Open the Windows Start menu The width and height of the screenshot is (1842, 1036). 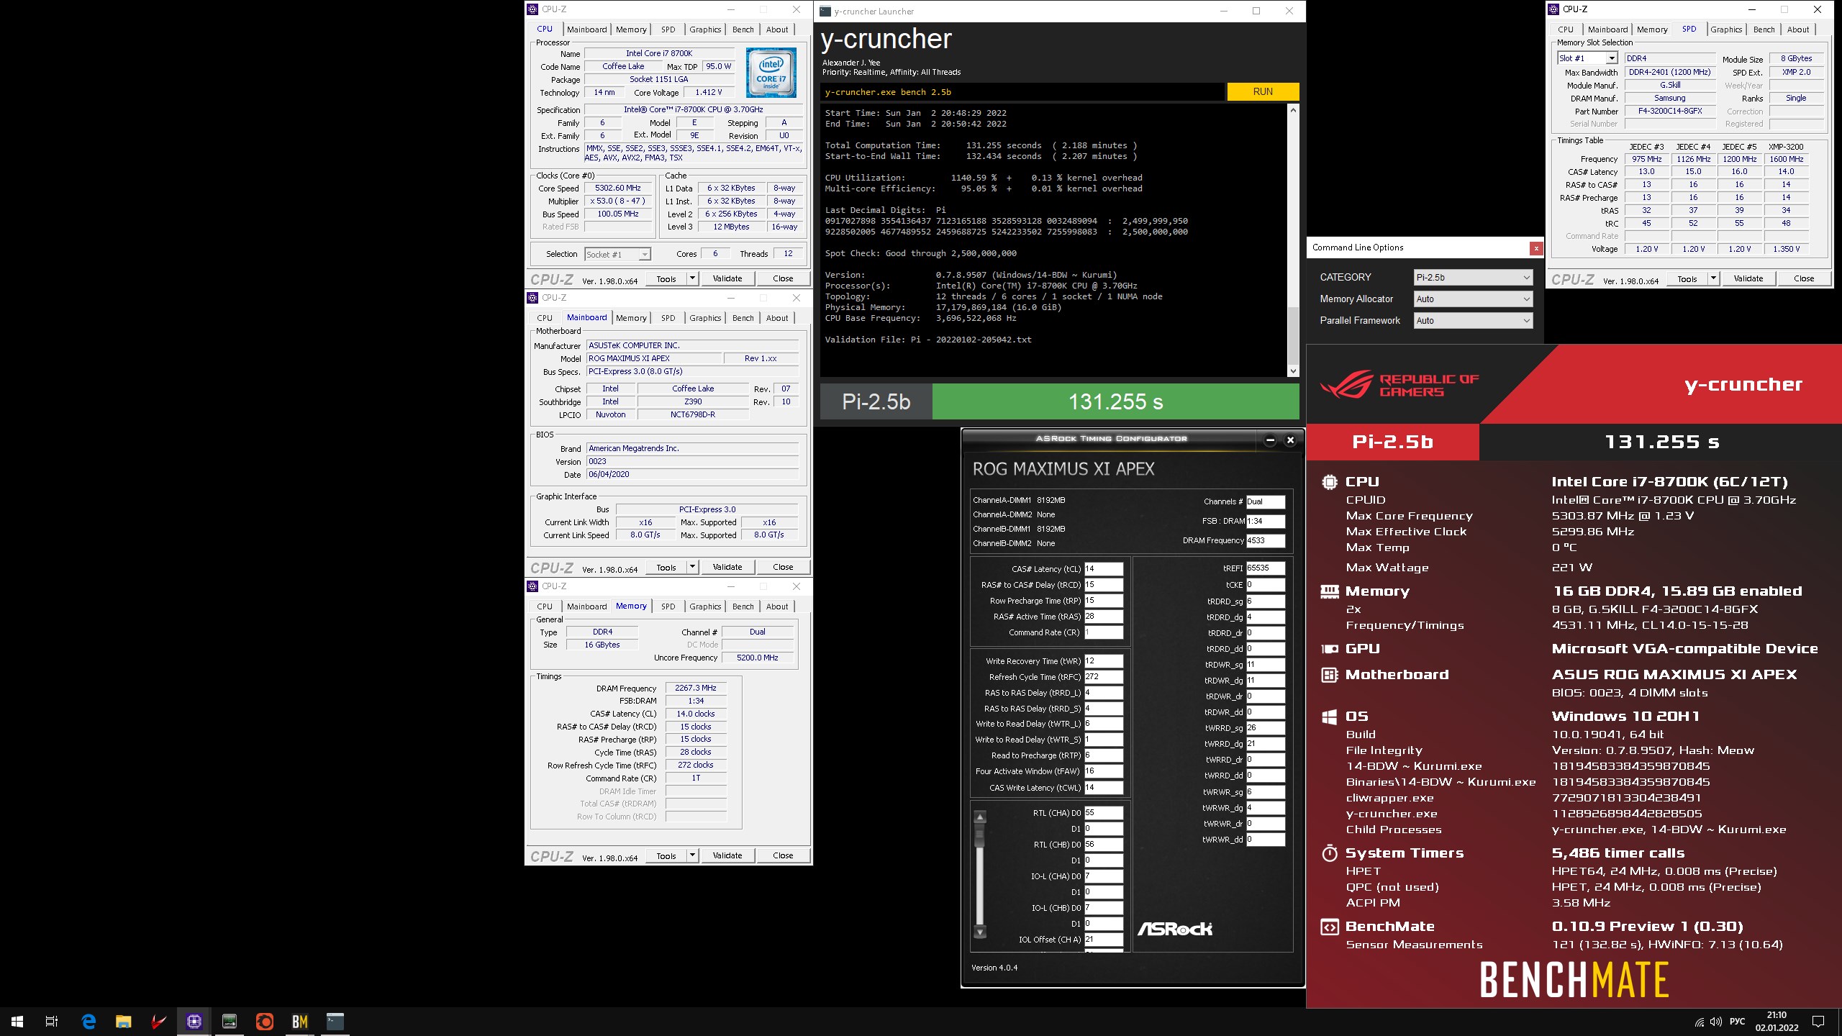click(x=17, y=1021)
